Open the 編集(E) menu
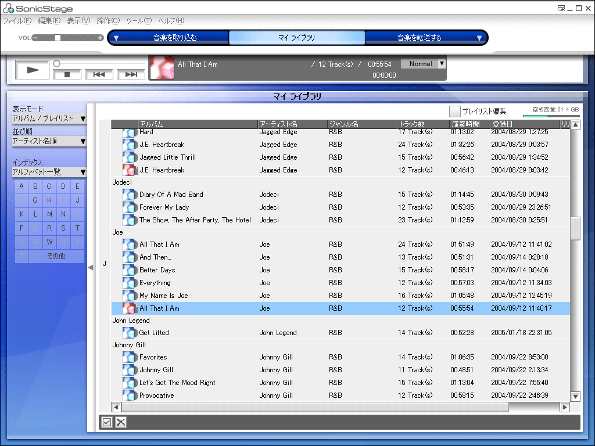The width and height of the screenshot is (595, 446). (x=49, y=21)
